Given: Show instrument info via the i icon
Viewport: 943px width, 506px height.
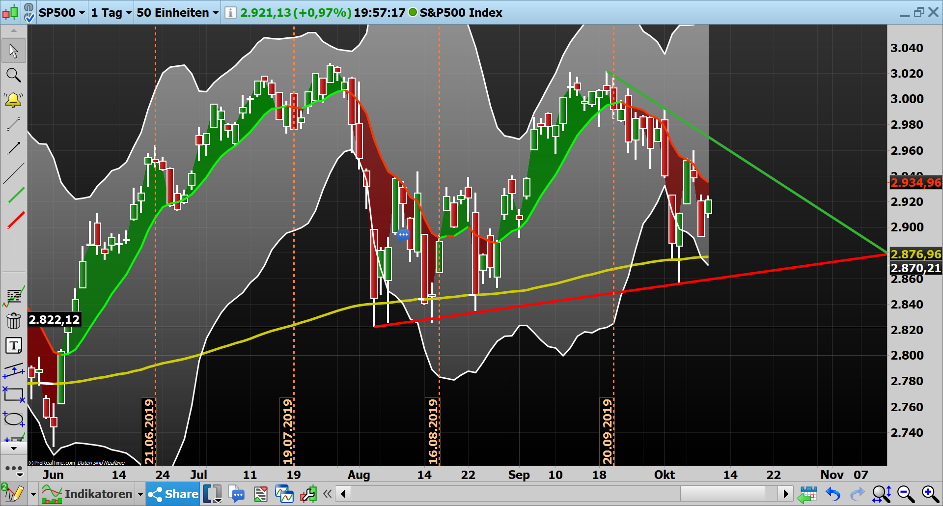Looking at the screenshot, I should click(x=230, y=12).
